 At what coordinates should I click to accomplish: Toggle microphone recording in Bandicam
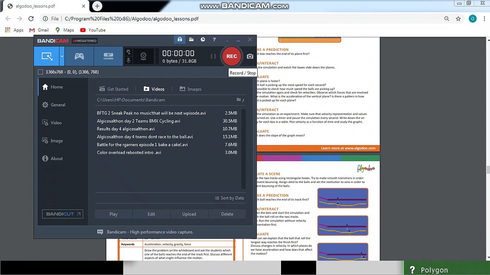point(128,60)
